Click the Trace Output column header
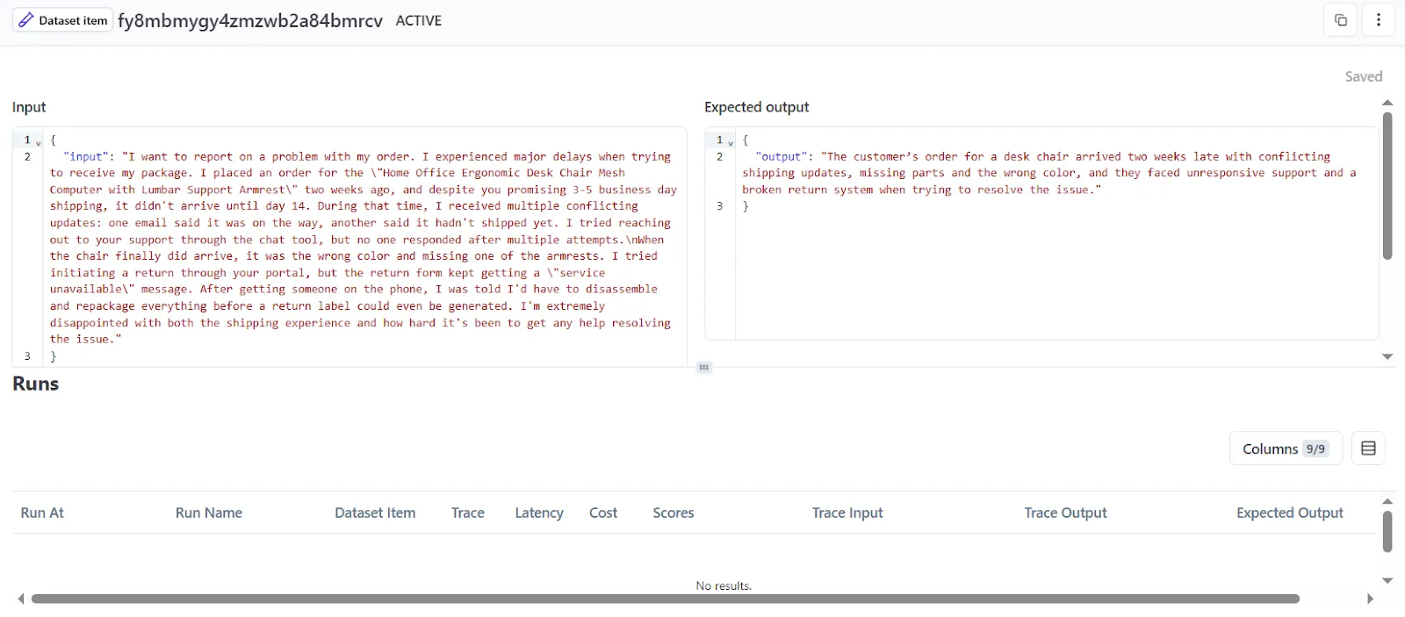The height and width of the screenshot is (617, 1405). pos(1064,513)
